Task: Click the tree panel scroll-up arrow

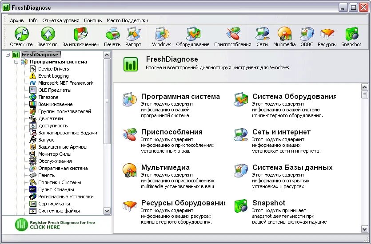Action: 107,55
